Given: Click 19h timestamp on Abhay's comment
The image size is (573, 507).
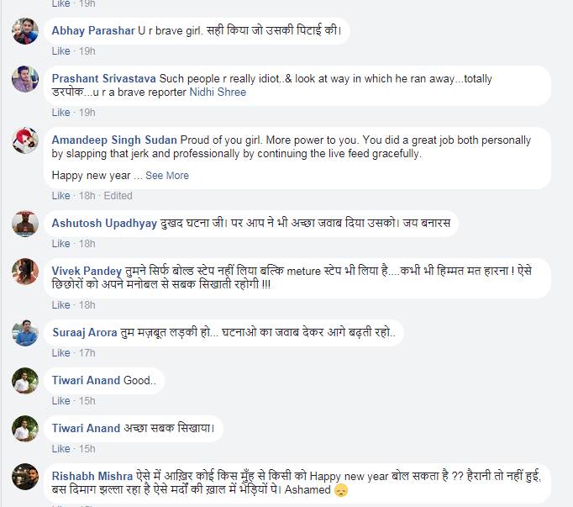Looking at the screenshot, I should click(x=87, y=51).
